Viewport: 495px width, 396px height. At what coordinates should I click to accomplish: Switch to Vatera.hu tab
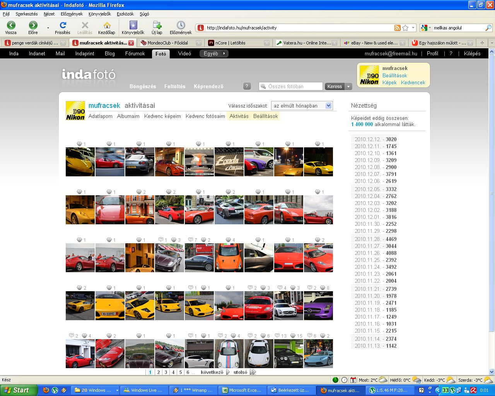point(307,43)
